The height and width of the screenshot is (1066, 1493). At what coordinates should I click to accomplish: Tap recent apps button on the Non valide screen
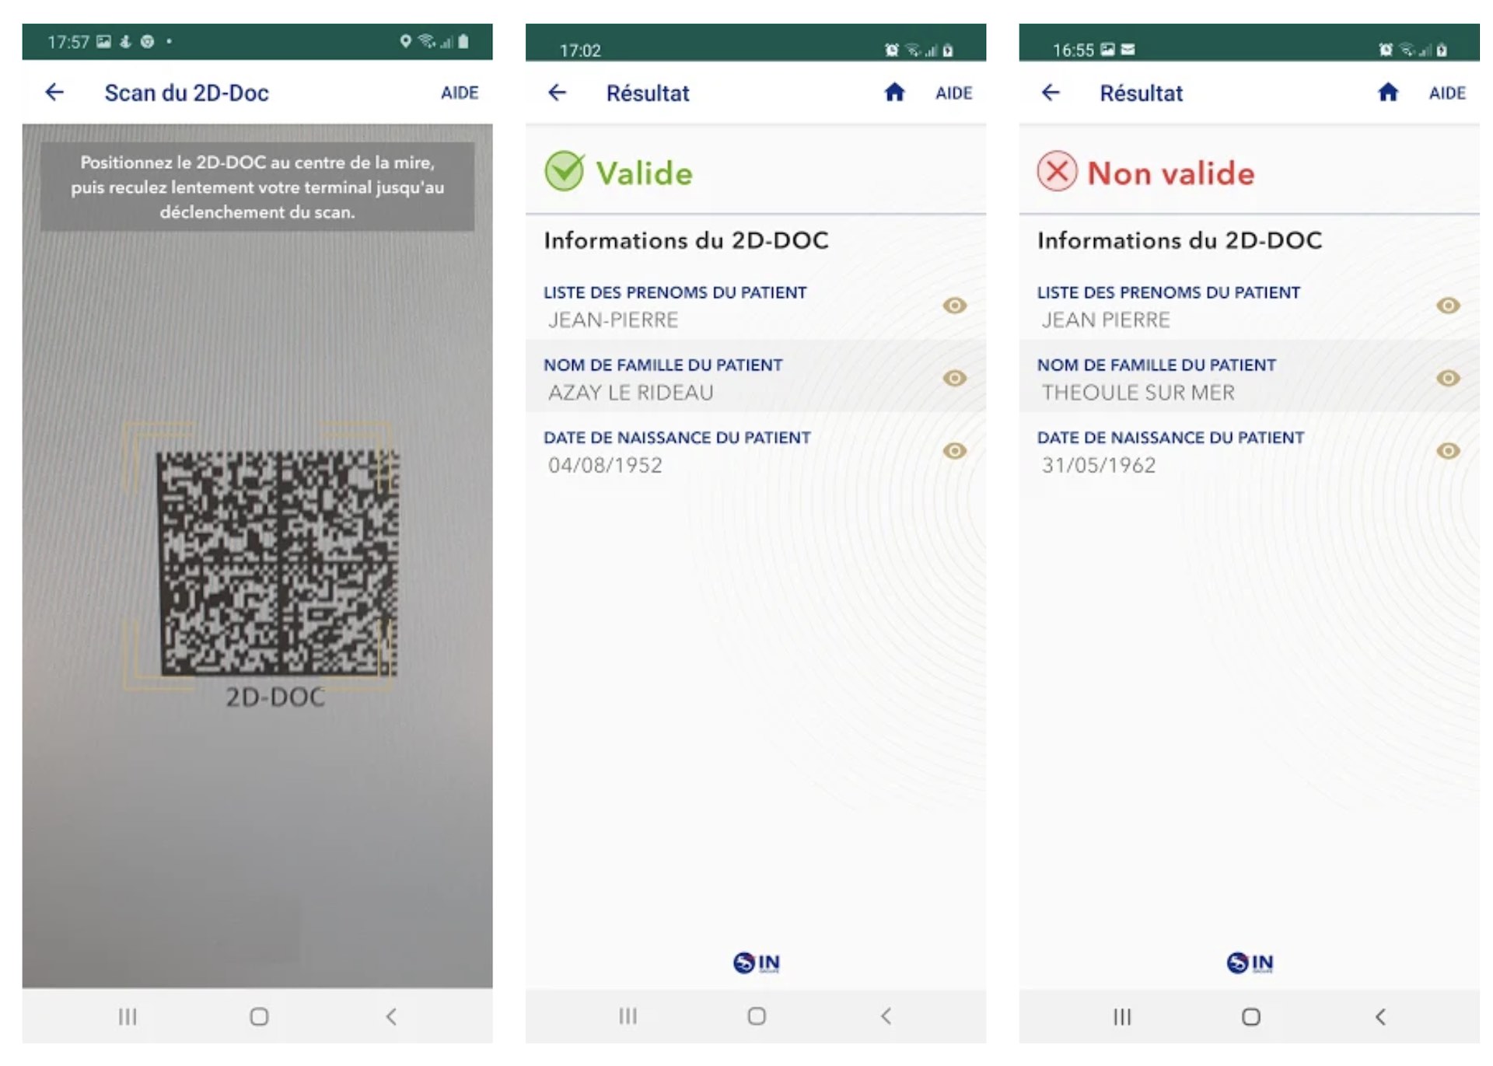point(1122,1017)
